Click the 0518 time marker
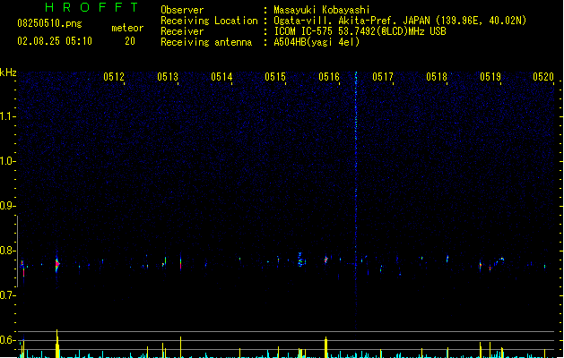564x358 pixels. [x=437, y=77]
